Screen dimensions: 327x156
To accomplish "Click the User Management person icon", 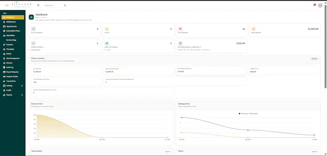I will pyautogui.click(x=4, y=58).
